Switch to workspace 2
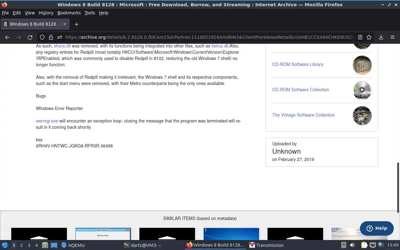This screenshot has width=400, height=250. click(21, 245)
